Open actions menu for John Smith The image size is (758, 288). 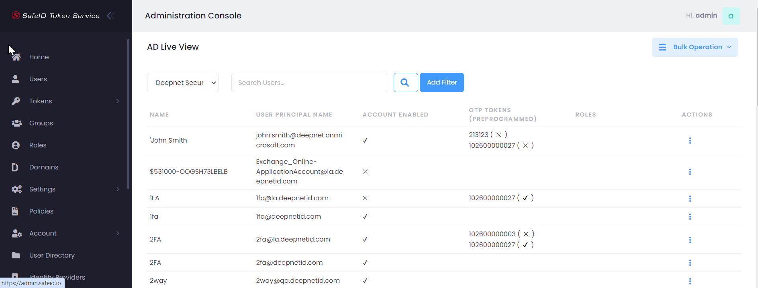pos(690,141)
